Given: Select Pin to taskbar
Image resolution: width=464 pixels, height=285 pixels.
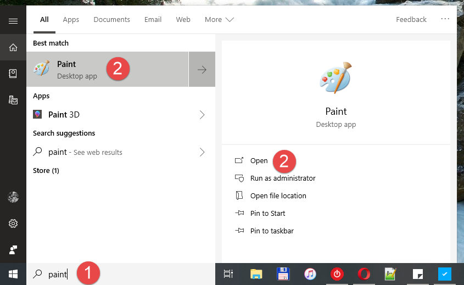Looking at the screenshot, I should [x=264, y=231].
